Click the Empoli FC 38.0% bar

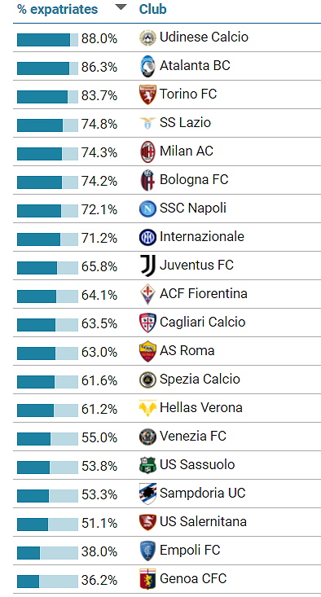click(x=47, y=553)
